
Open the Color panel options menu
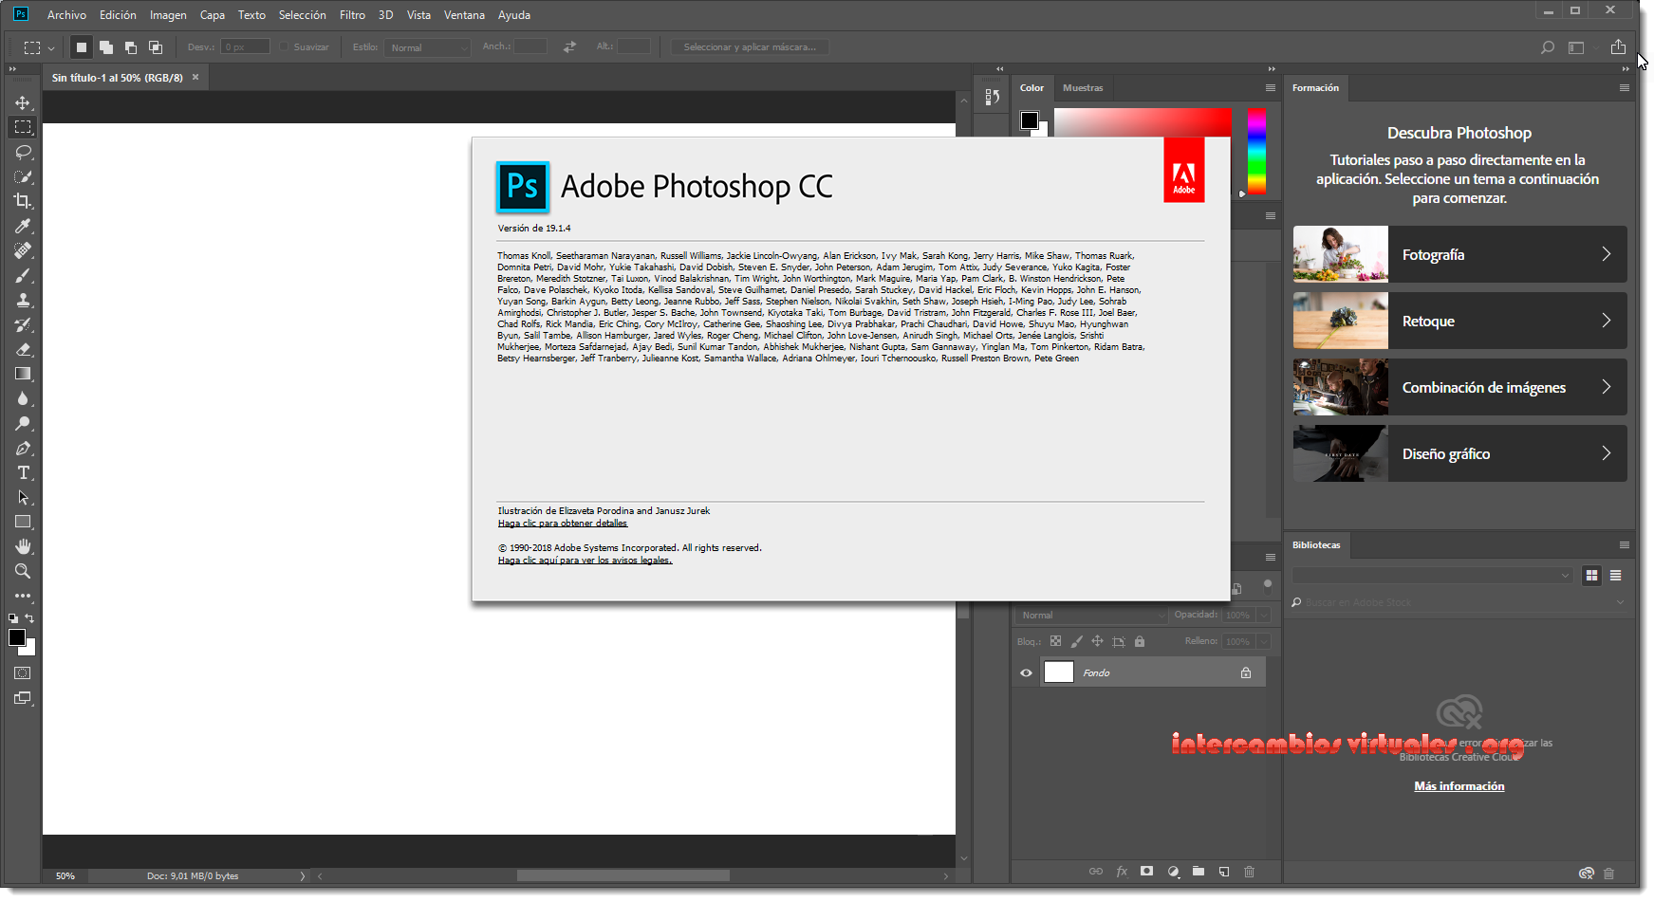[x=1270, y=88]
